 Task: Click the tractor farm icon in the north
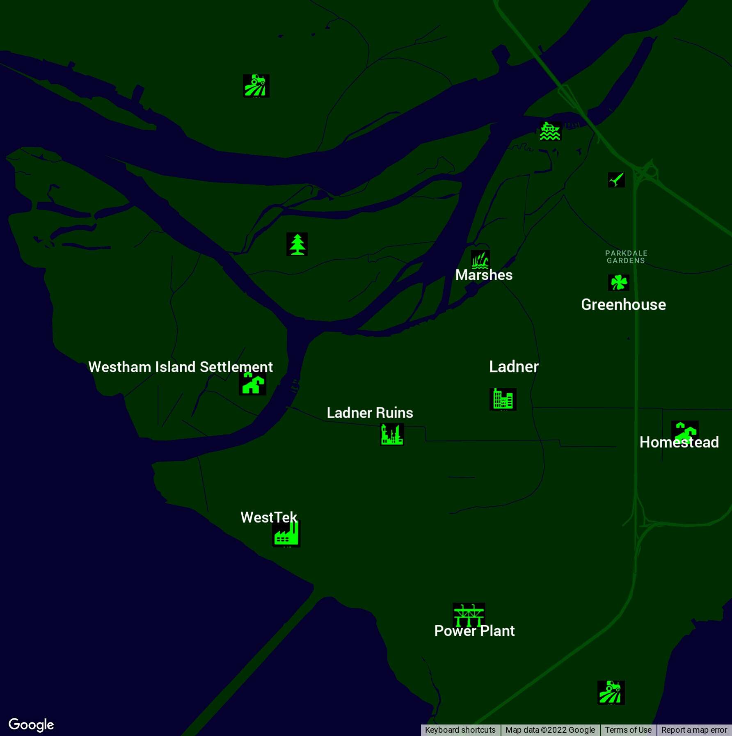(256, 86)
